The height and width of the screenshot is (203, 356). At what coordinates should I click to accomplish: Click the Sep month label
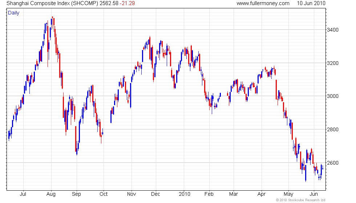click(76, 194)
